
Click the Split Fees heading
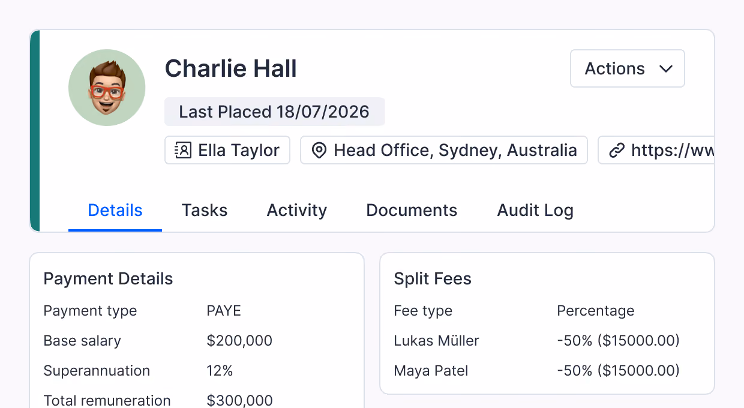click(x=433, y=279)
